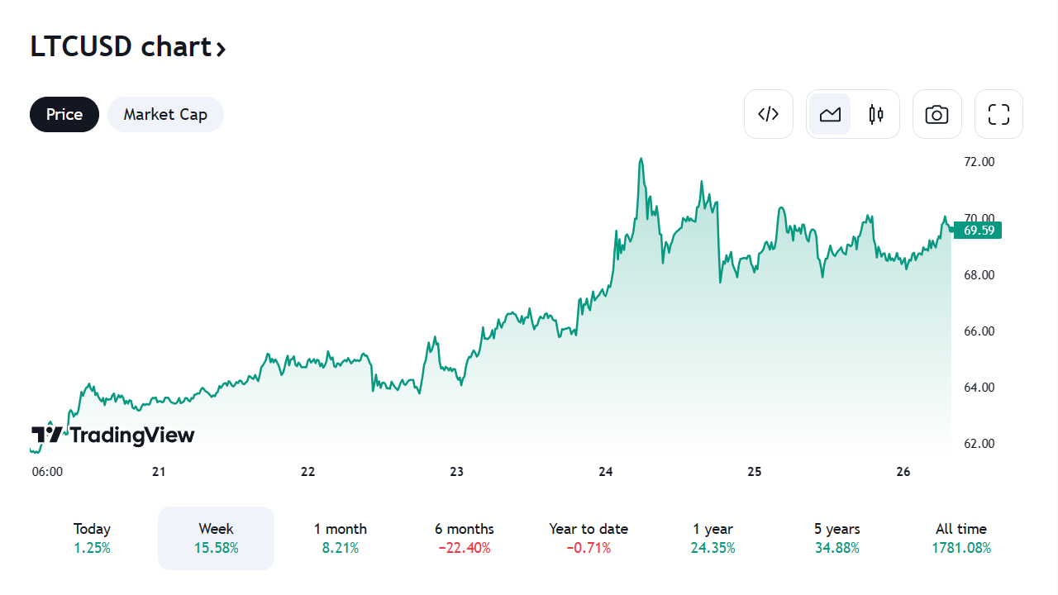Screen dimensions: 1058x595
Task: Switch to candlestick chart view
Action: click(876, 114)
